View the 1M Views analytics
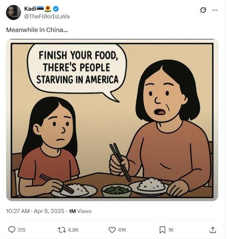 80,211
